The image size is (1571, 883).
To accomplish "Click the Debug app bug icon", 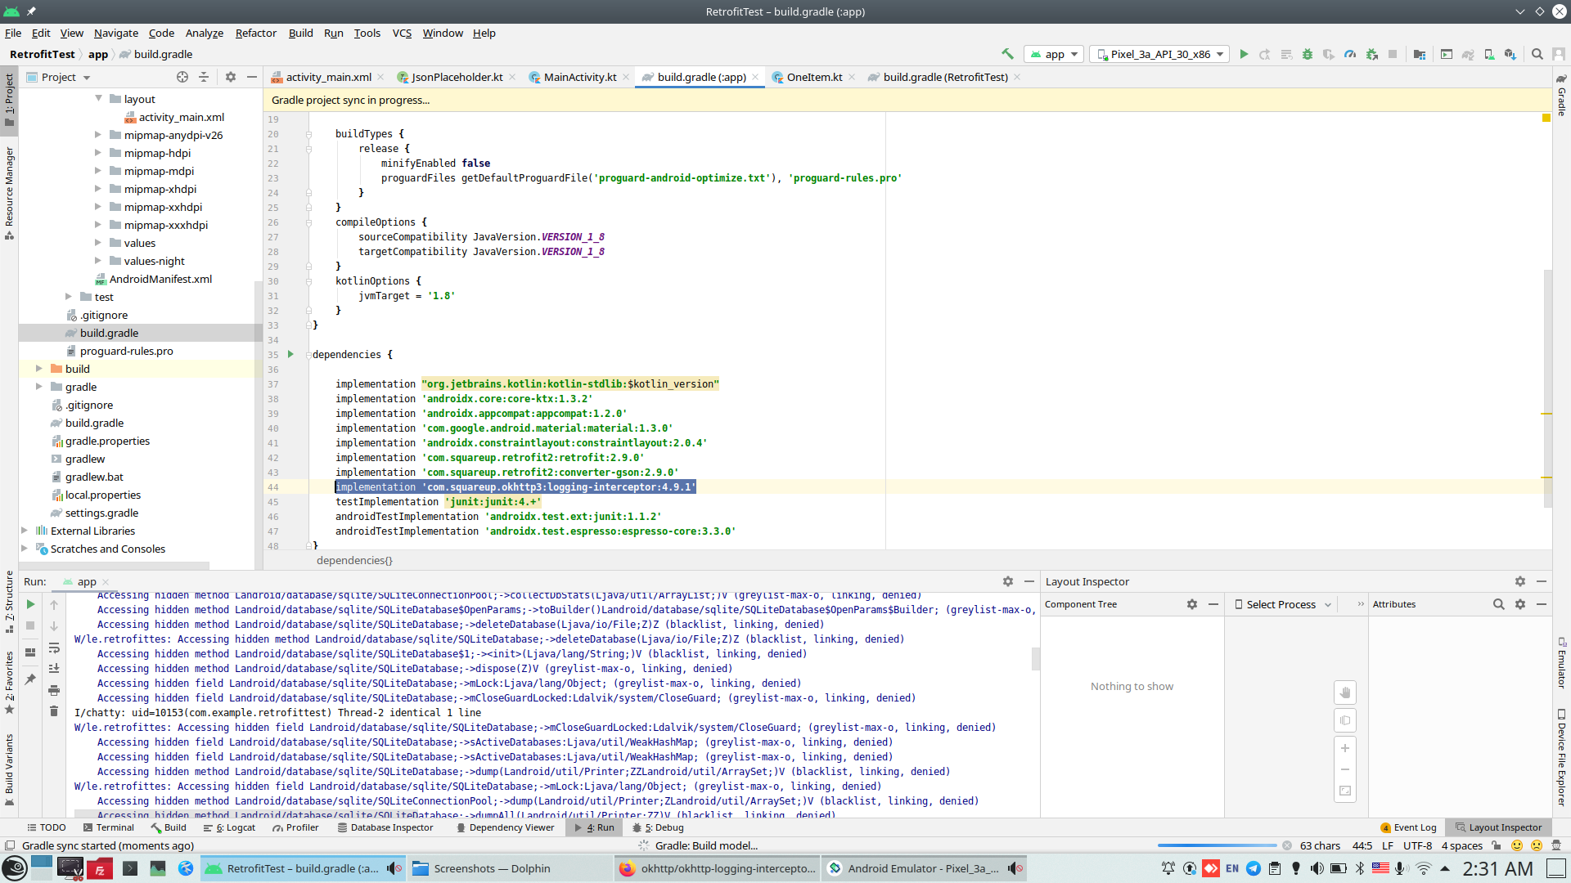I will coord(1308,54).
